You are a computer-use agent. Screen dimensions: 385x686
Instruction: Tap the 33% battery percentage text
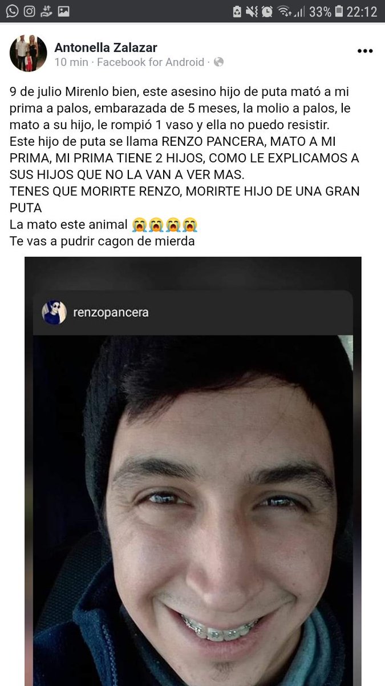pyautogui.click(x=320, y=11)
